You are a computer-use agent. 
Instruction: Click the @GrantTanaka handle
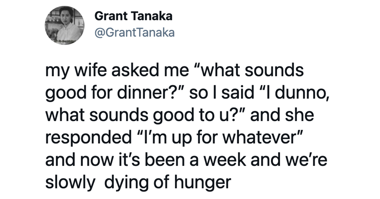135,33
